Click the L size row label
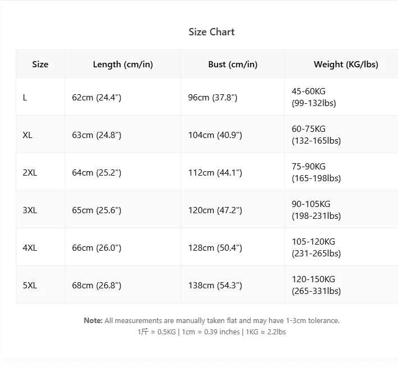 point(25,97)
